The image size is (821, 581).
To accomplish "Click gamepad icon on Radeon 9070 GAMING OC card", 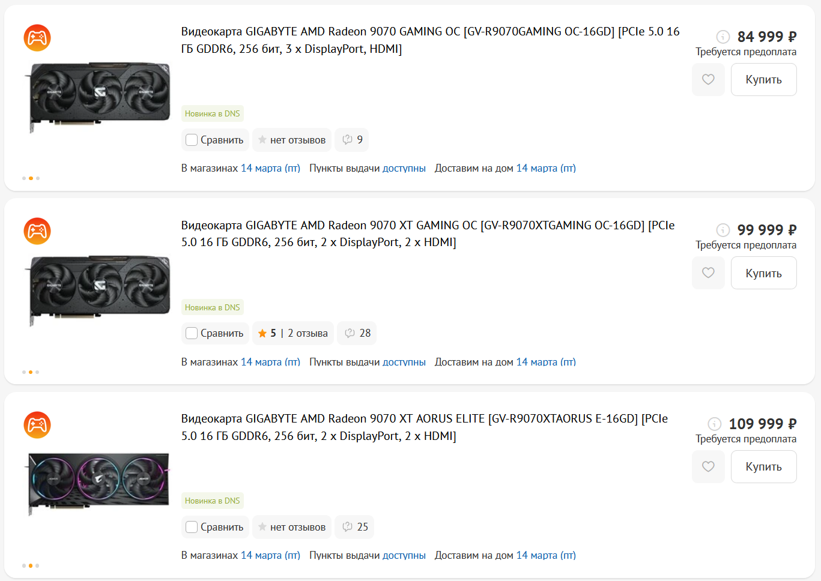I will [37, 38].
